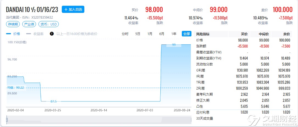Click the T利差 中间价 value 1083.304
Viewport: 298px width, 127px height.
click(263, 82)
